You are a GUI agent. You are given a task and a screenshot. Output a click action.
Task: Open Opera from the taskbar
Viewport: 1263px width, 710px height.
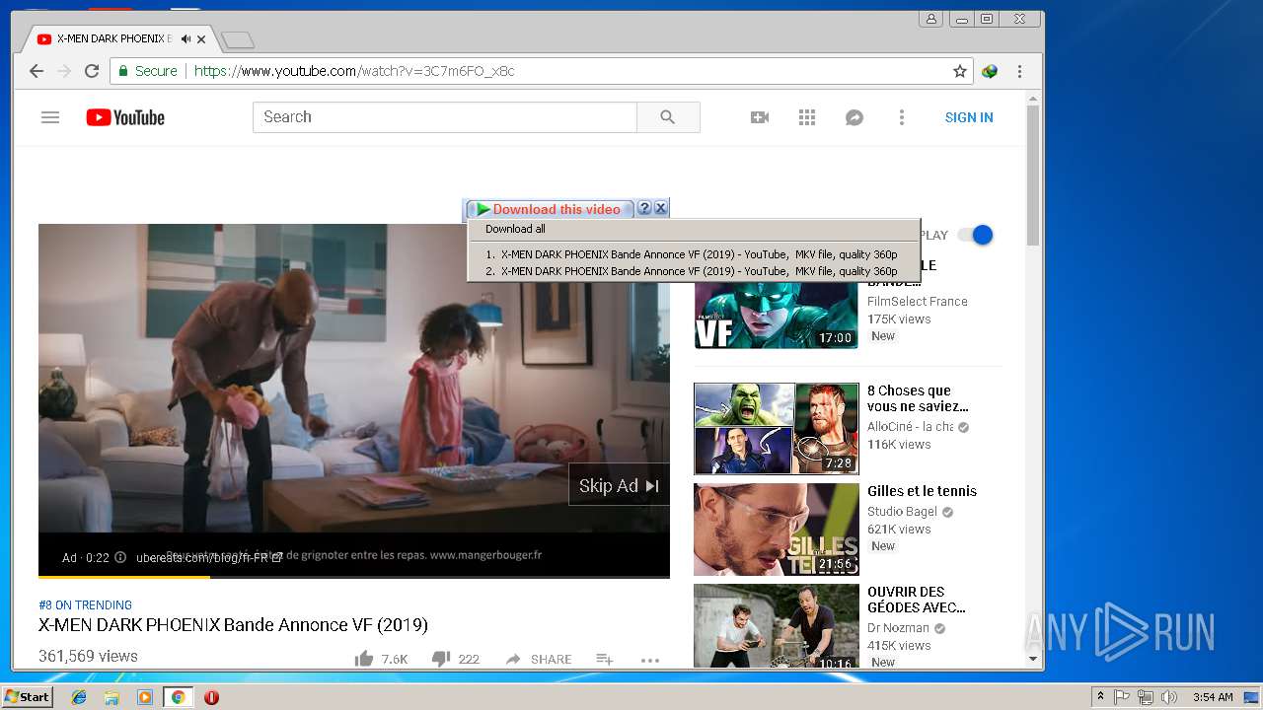click(211, 697)
